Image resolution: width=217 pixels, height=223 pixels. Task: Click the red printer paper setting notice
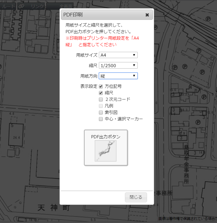[x=102, y=41]
